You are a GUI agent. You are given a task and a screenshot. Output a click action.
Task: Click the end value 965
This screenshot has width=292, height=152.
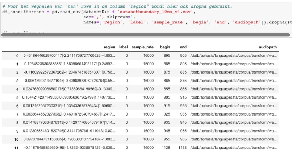183,139
